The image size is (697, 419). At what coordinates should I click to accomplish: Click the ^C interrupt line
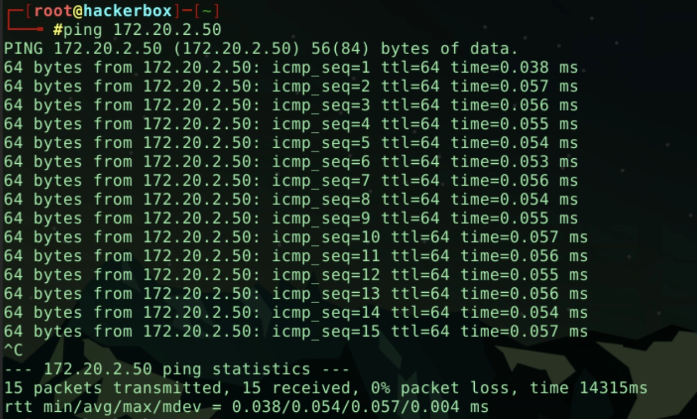click(x=13, y=350)
